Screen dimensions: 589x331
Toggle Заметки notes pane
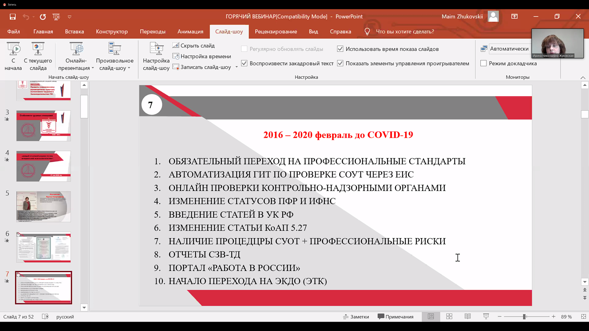tap(356, 316)
